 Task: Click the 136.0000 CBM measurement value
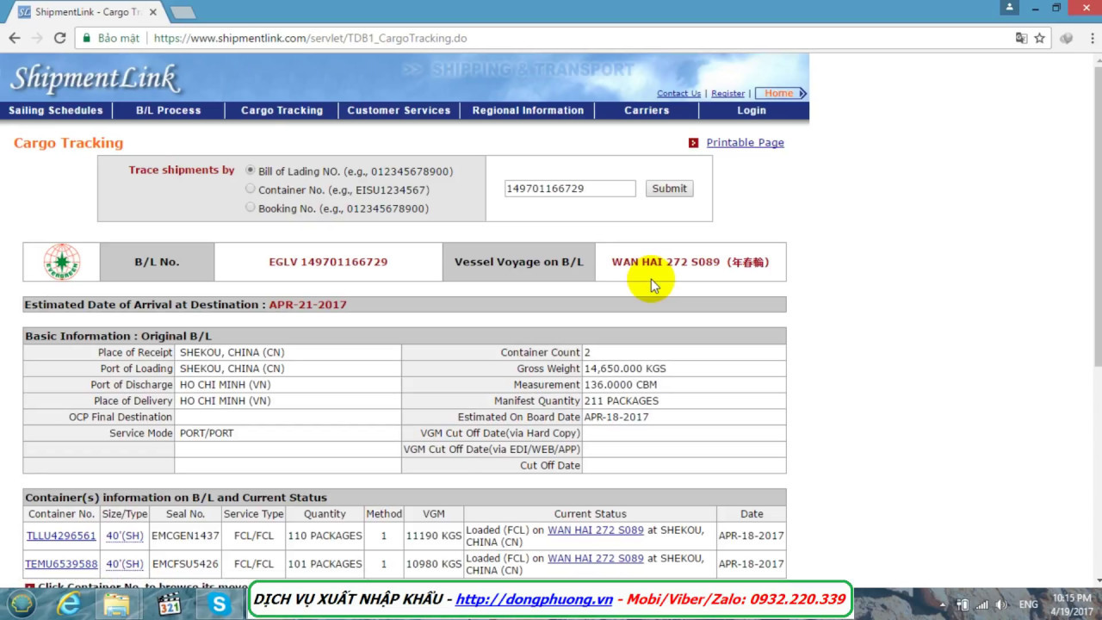coord(621,385)
